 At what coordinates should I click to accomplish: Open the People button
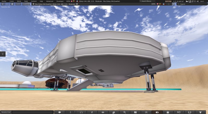(114, 112)
